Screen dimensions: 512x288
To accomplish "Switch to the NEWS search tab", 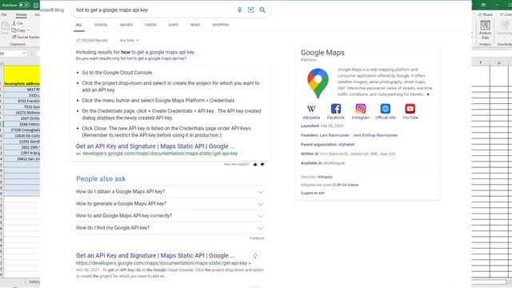I will [195, 25].
